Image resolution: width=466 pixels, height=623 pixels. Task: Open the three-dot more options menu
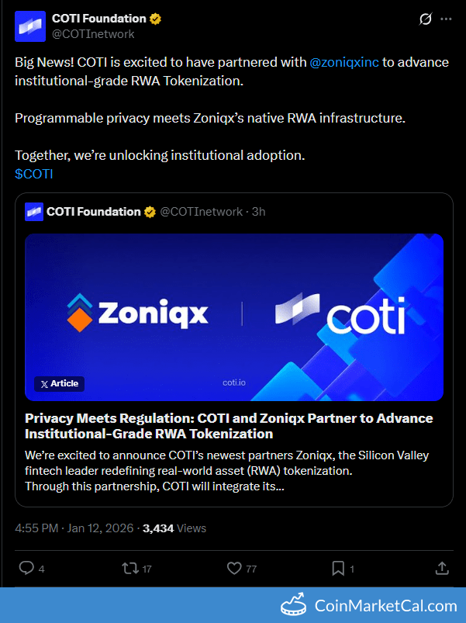click(446, 19)
